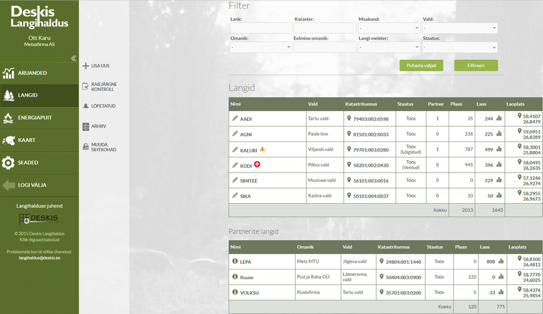
Task: Click the RAIEJÄRGNE KONTROLL checklist icon
Action: coord(85,85)
